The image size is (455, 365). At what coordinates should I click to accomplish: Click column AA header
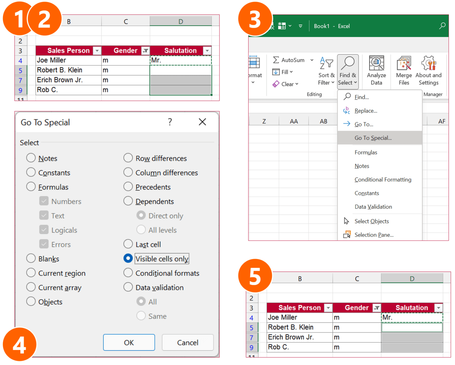click(x=294, y=121)
